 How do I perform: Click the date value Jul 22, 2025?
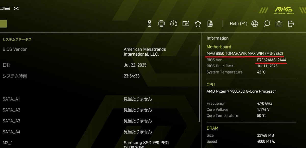coord(135,65)
